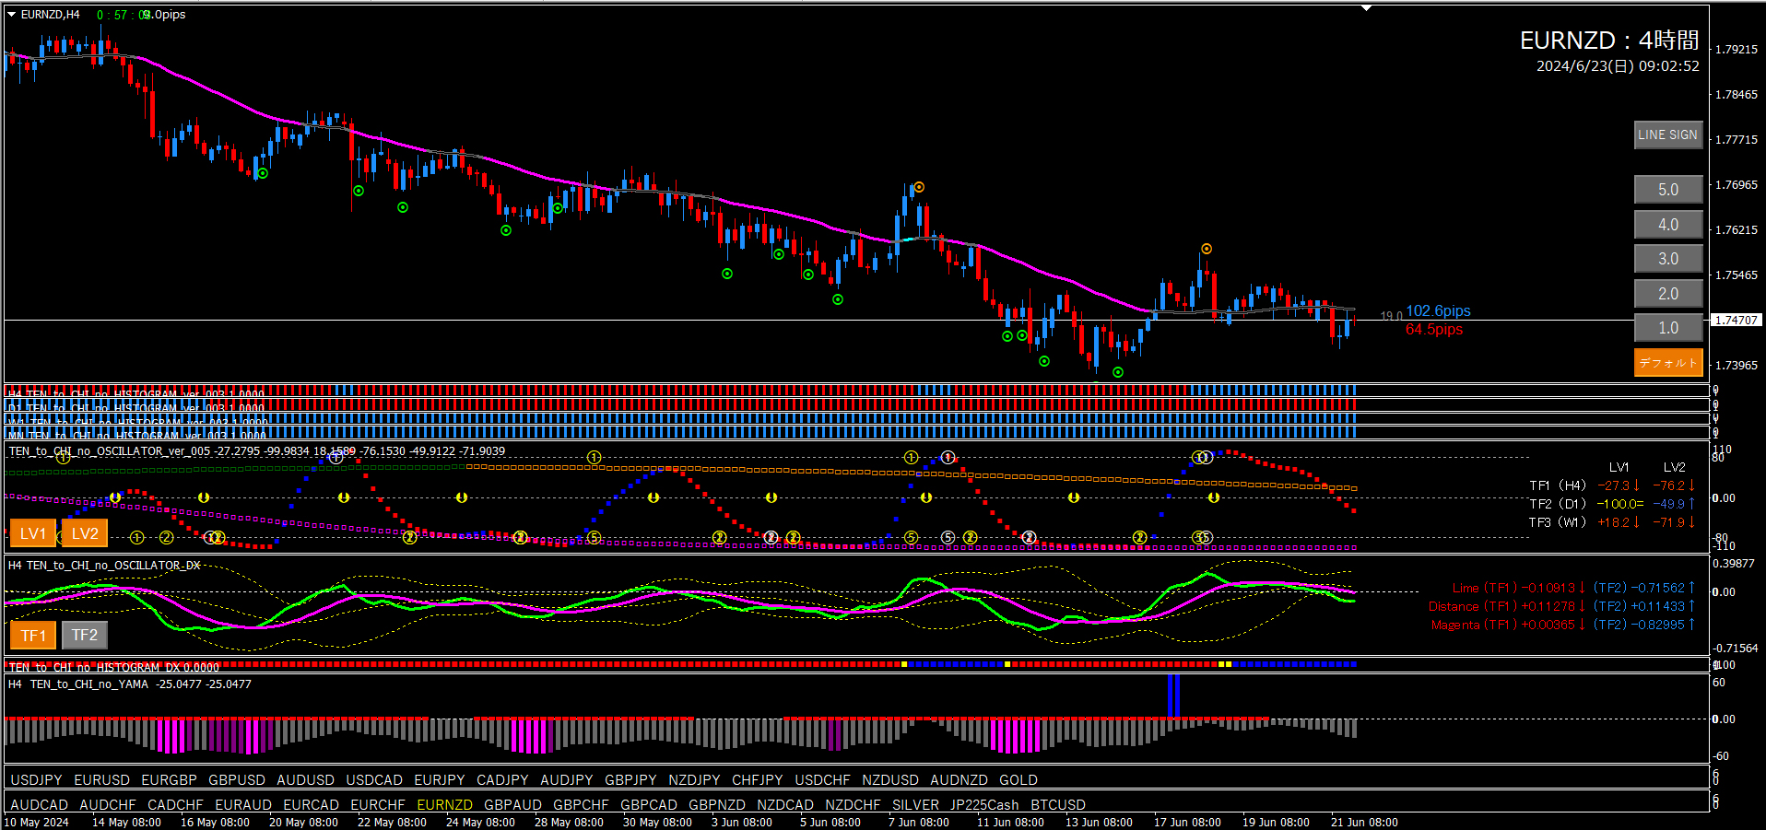Switch chart to USDCAD
1766x830 pixels.
click(x=374, y=780)
